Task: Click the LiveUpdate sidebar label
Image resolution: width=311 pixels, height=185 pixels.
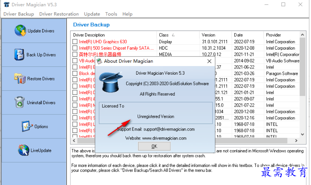Action: (41, 151)
